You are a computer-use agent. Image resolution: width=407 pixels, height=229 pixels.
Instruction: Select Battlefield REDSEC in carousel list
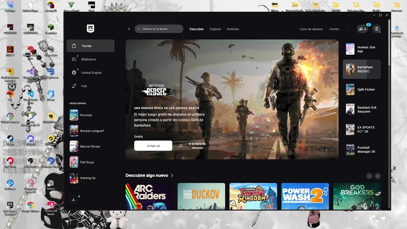362,69
